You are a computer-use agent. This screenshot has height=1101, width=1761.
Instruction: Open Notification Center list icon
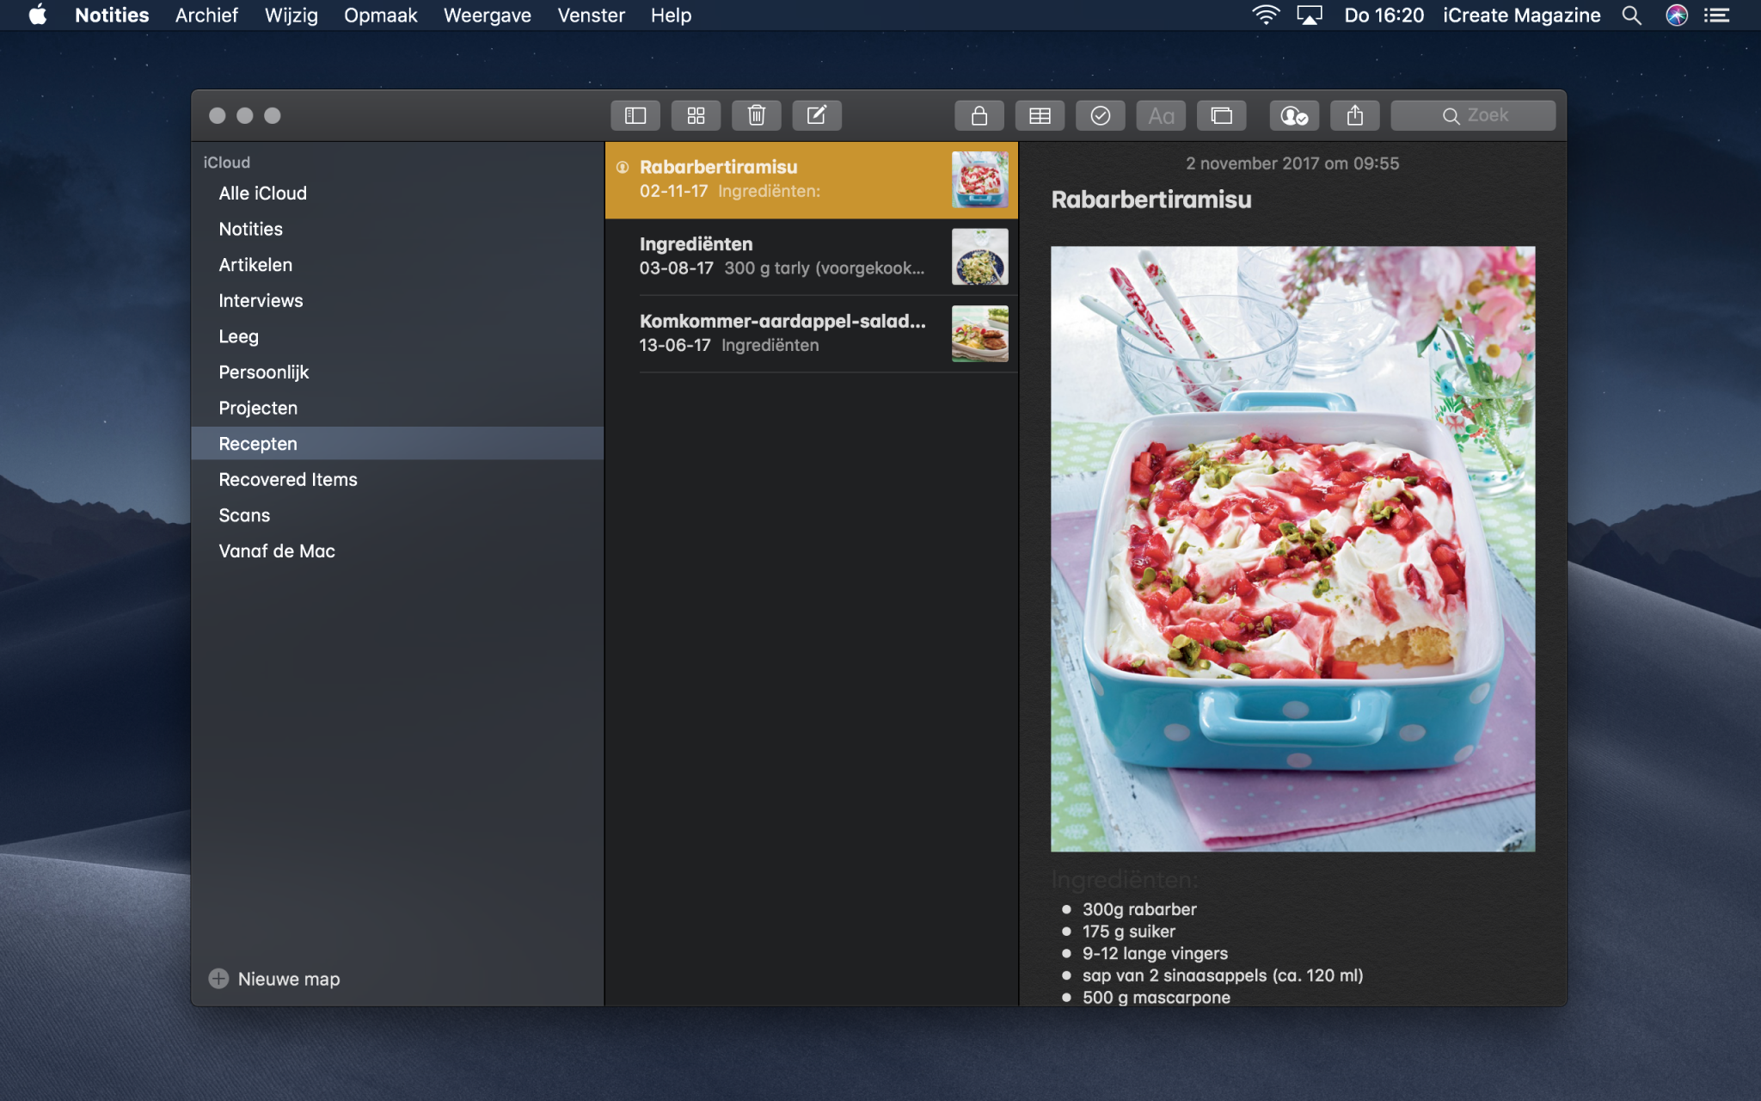click(1716, 15)
